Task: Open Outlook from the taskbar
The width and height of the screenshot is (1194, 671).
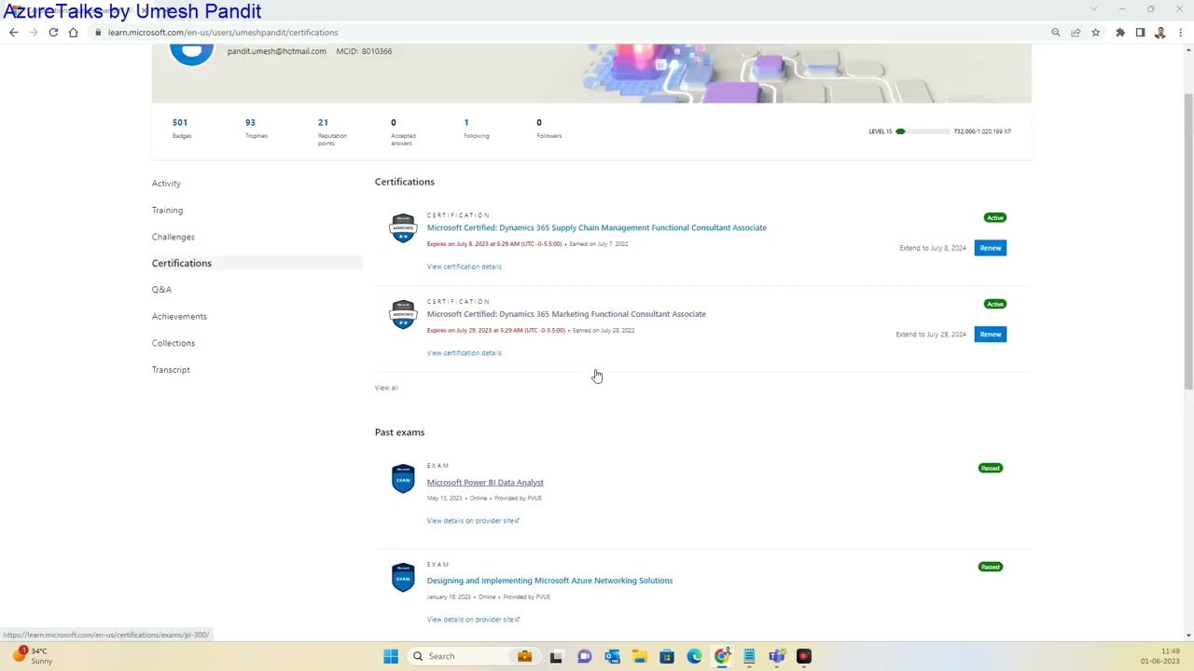Action: [x=612, y=656]
